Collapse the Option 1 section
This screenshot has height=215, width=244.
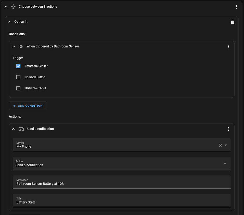pos(10,22)
